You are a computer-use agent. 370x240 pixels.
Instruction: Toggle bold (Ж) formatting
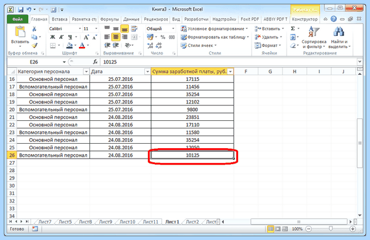pos(52,37)
